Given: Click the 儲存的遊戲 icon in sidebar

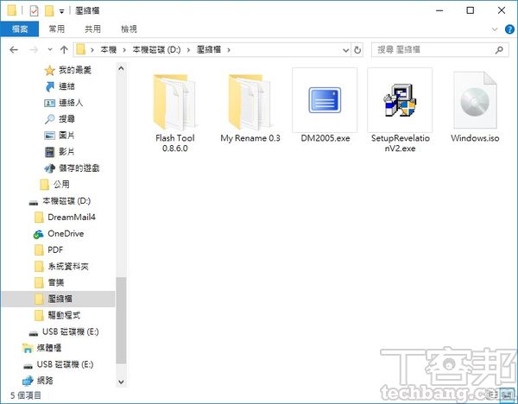Looking at the screenshot, I should (x=49, y=168).
